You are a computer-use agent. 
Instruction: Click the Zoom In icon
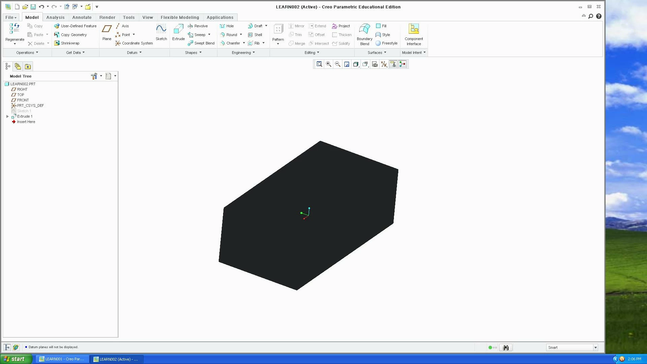coord(328,64)
